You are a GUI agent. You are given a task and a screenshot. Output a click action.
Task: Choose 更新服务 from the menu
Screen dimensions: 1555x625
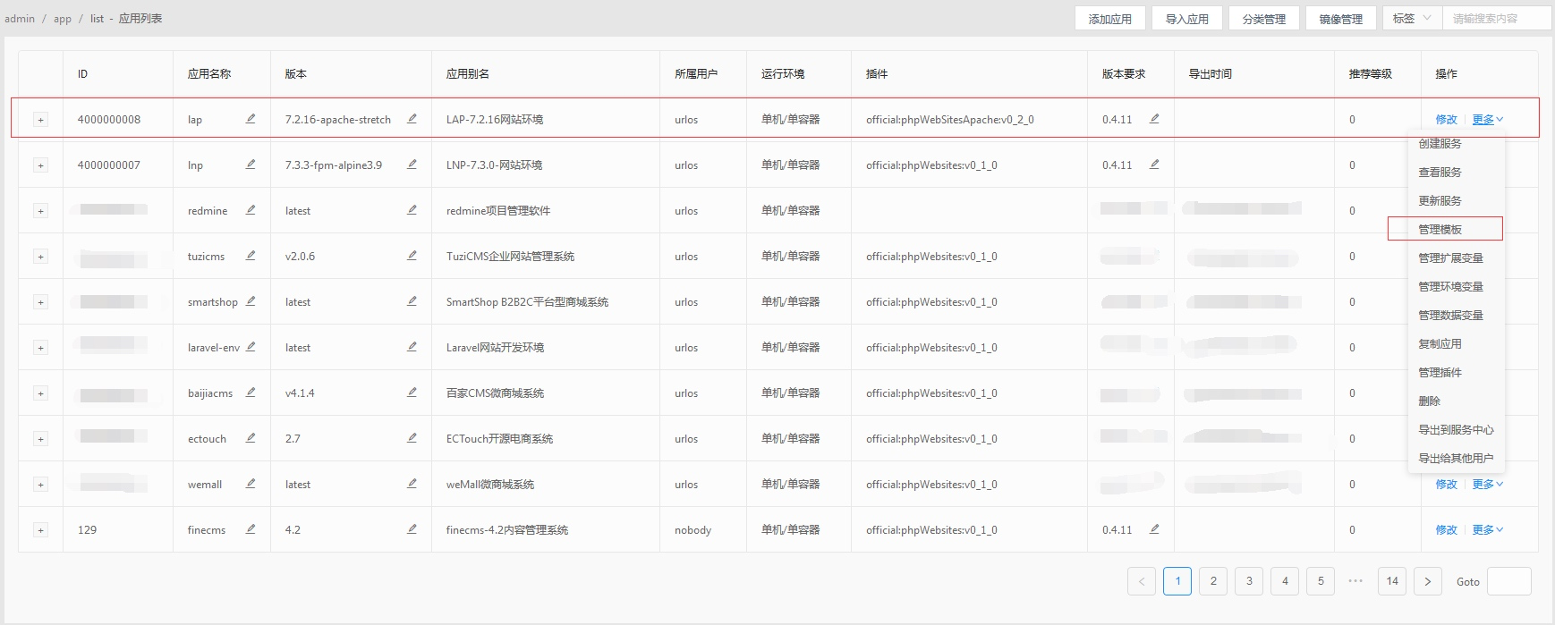[1455, 200]
